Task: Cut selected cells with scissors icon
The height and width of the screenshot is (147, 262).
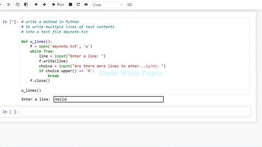Action: pyautogui.click(x=9, y=4)
